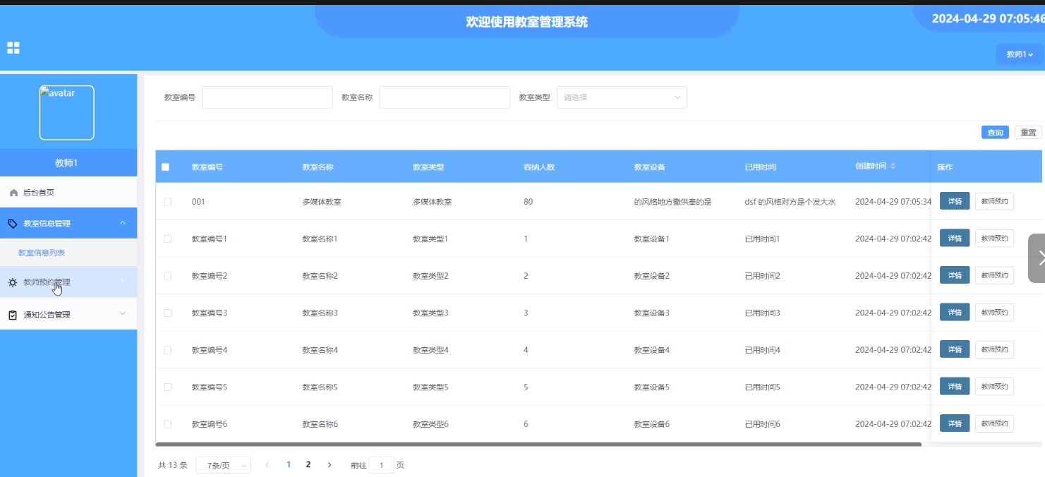
Task: Click the 教室名称3 cell
Action: [x=320, y=313]
